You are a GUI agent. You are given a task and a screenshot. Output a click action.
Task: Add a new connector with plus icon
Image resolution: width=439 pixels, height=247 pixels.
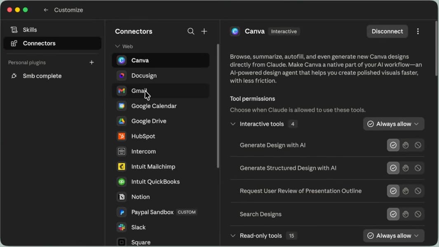tap(204, 31)
